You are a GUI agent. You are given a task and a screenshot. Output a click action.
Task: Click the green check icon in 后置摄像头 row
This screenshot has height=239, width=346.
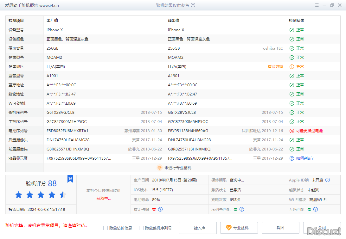[292, 140]
